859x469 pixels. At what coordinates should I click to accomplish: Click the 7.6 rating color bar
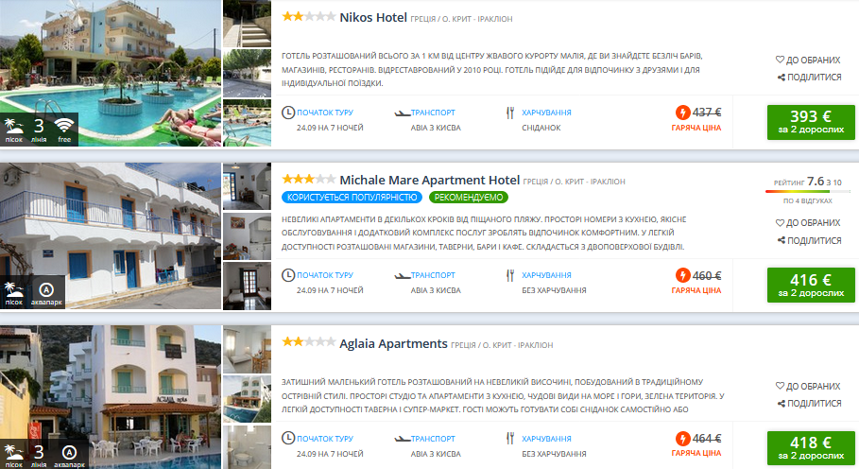808,191
